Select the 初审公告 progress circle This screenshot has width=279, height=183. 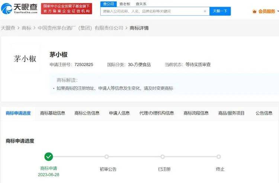coord(106,157)
